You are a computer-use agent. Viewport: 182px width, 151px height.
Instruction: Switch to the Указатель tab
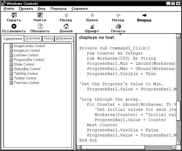(33, 39)
